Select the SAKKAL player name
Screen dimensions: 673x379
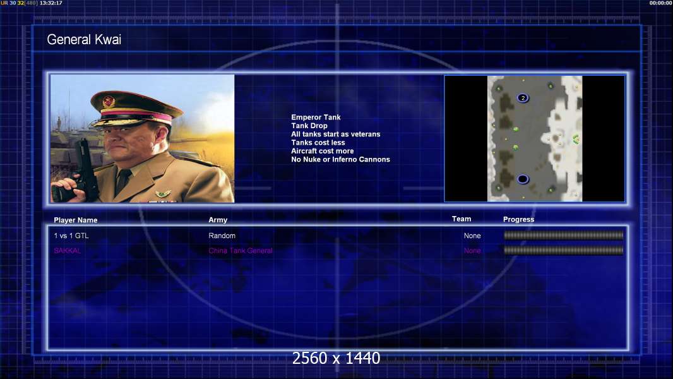68,251
